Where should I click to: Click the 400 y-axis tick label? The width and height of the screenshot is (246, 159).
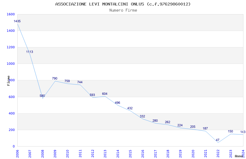[12, 113]
